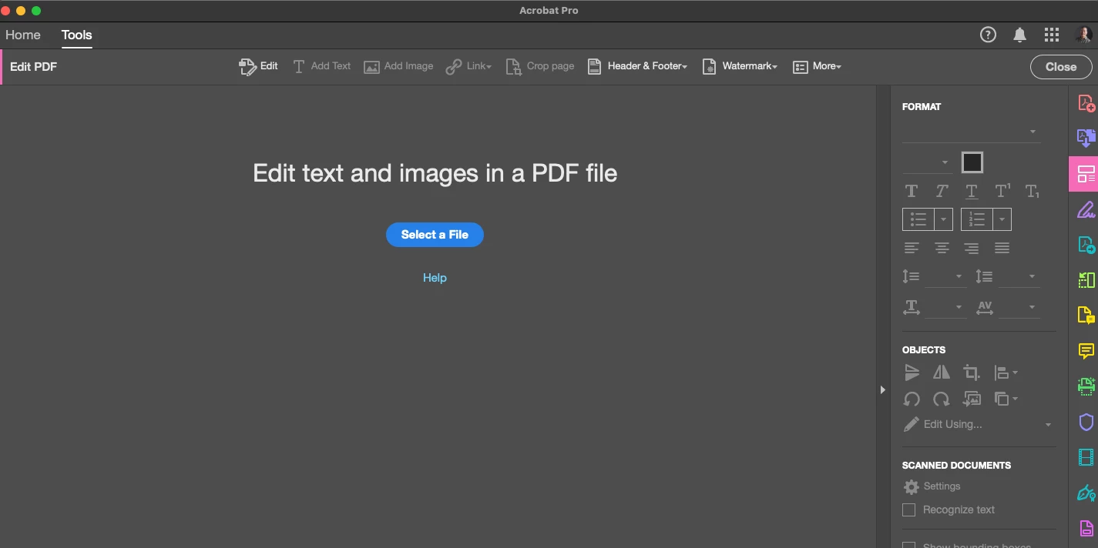Open the Rich Media film tool in sidebar
This screenshot has width=1098, height=548.
click(1086, 457)
